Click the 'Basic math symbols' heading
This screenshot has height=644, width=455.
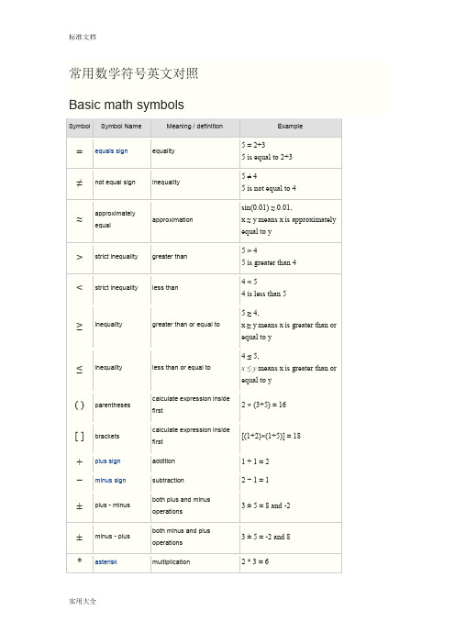tap(127, 105)
